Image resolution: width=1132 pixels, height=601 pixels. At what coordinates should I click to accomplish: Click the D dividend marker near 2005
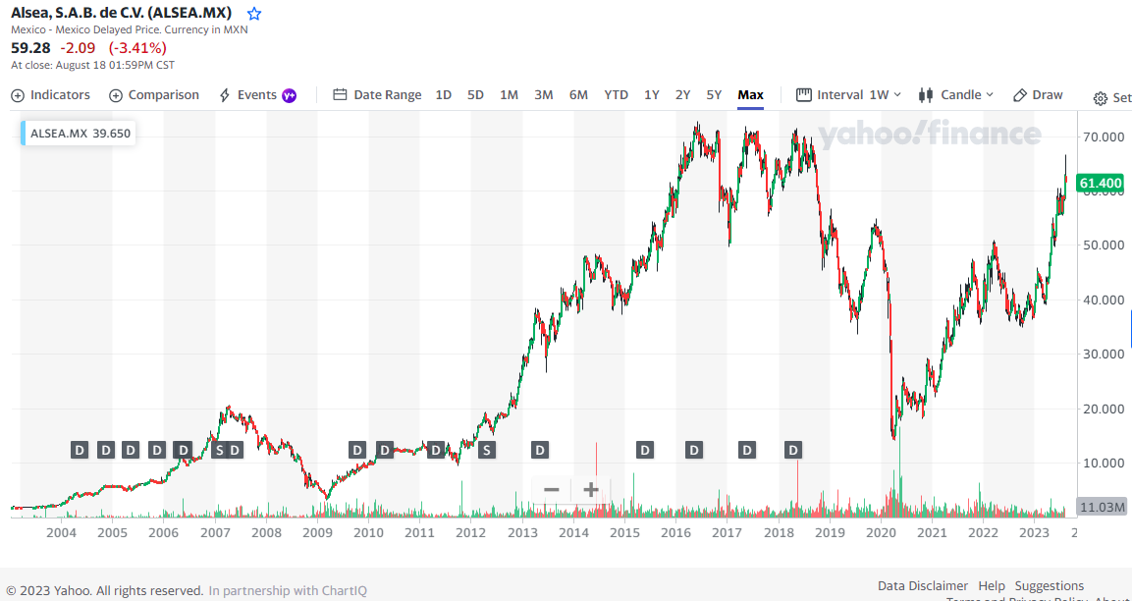click(x=105, y=451)
